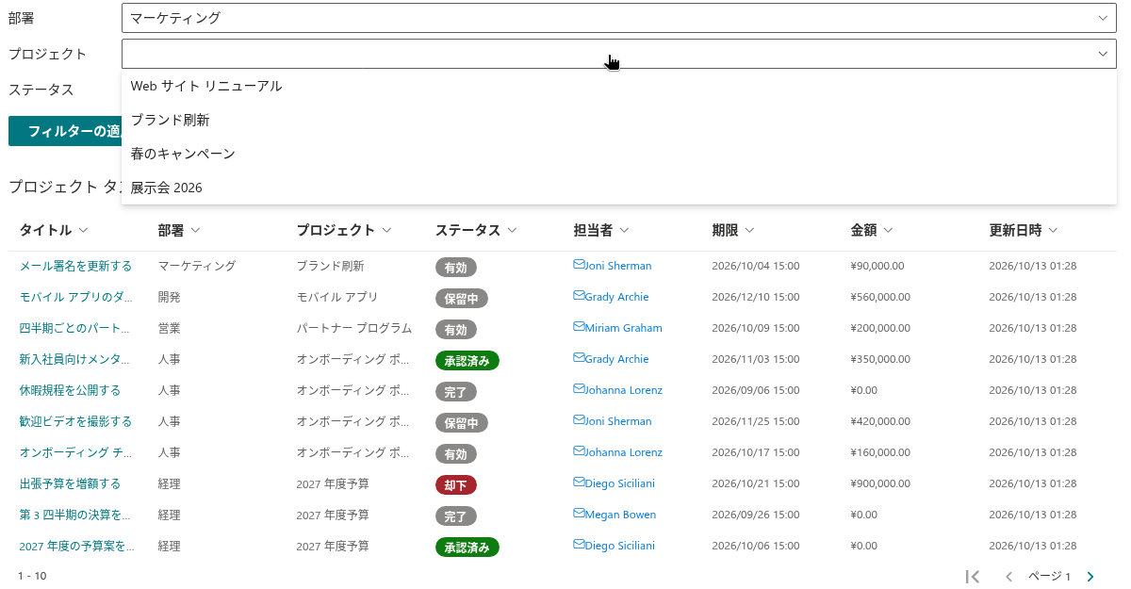This screenshot has height=589, width=1131.
Task: Click the mail icon beside Megan Bowen
Action: [579, 514]
